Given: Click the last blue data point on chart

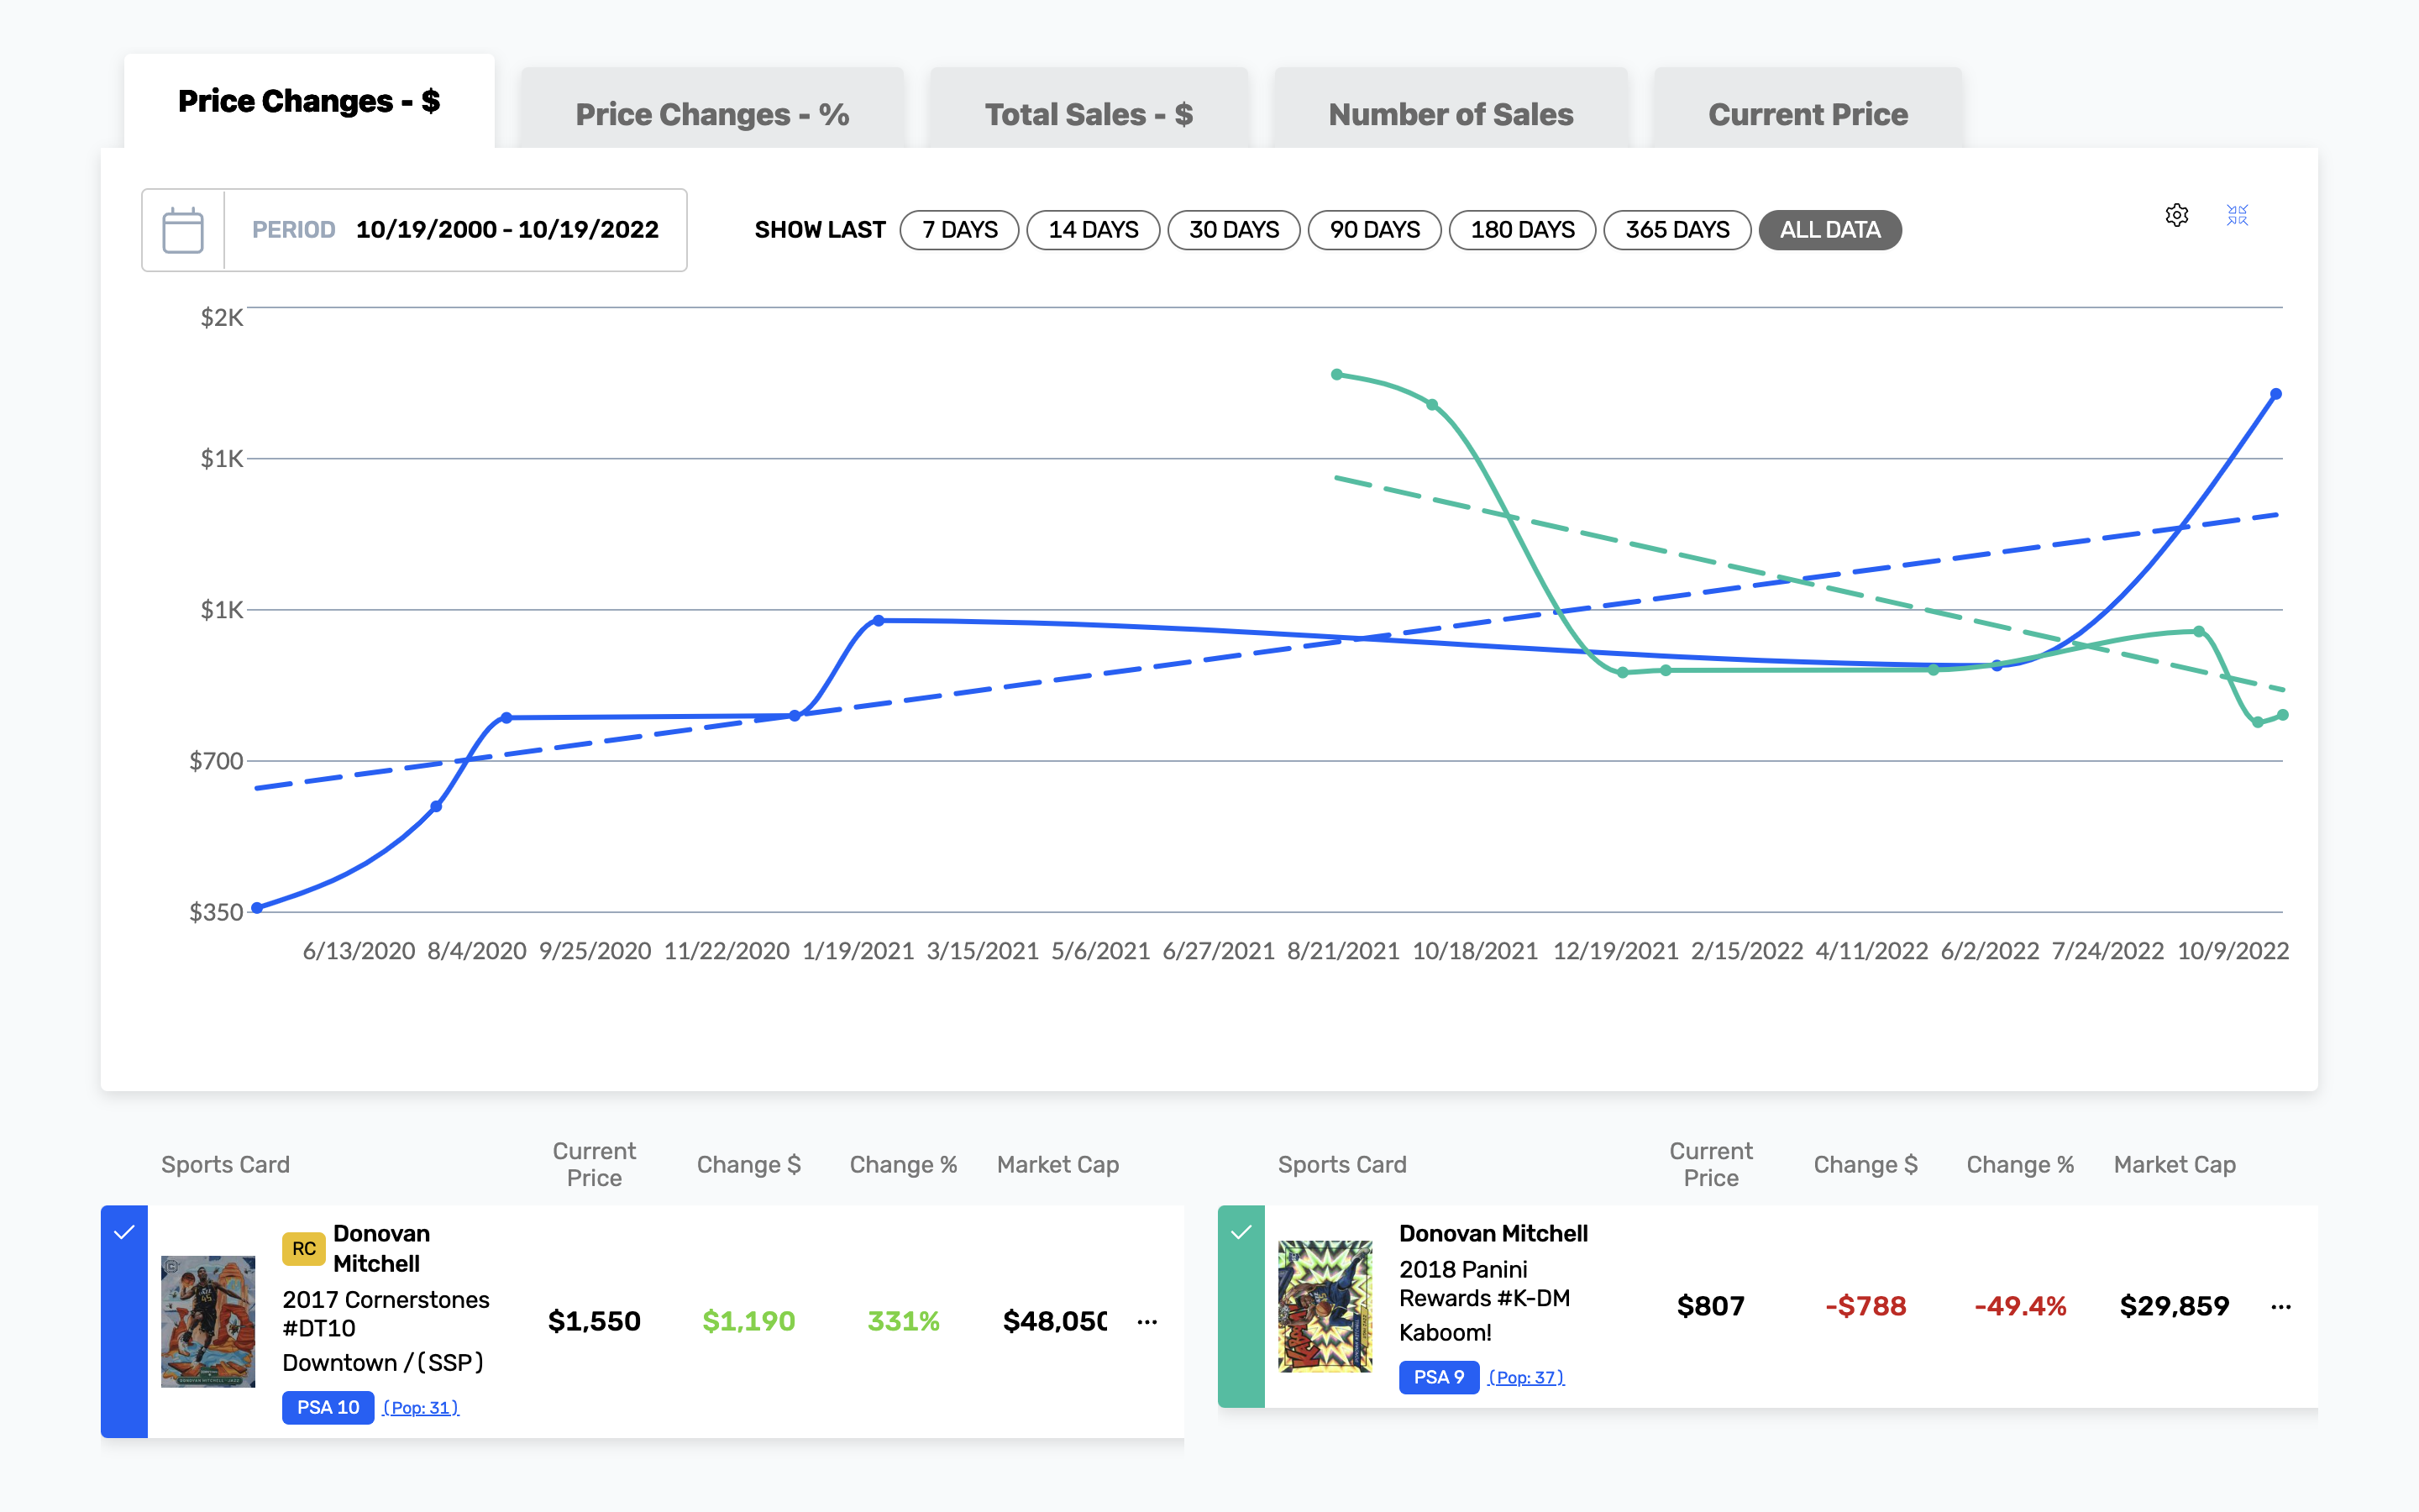Looking at the screenshot, I should point(2276,394).
